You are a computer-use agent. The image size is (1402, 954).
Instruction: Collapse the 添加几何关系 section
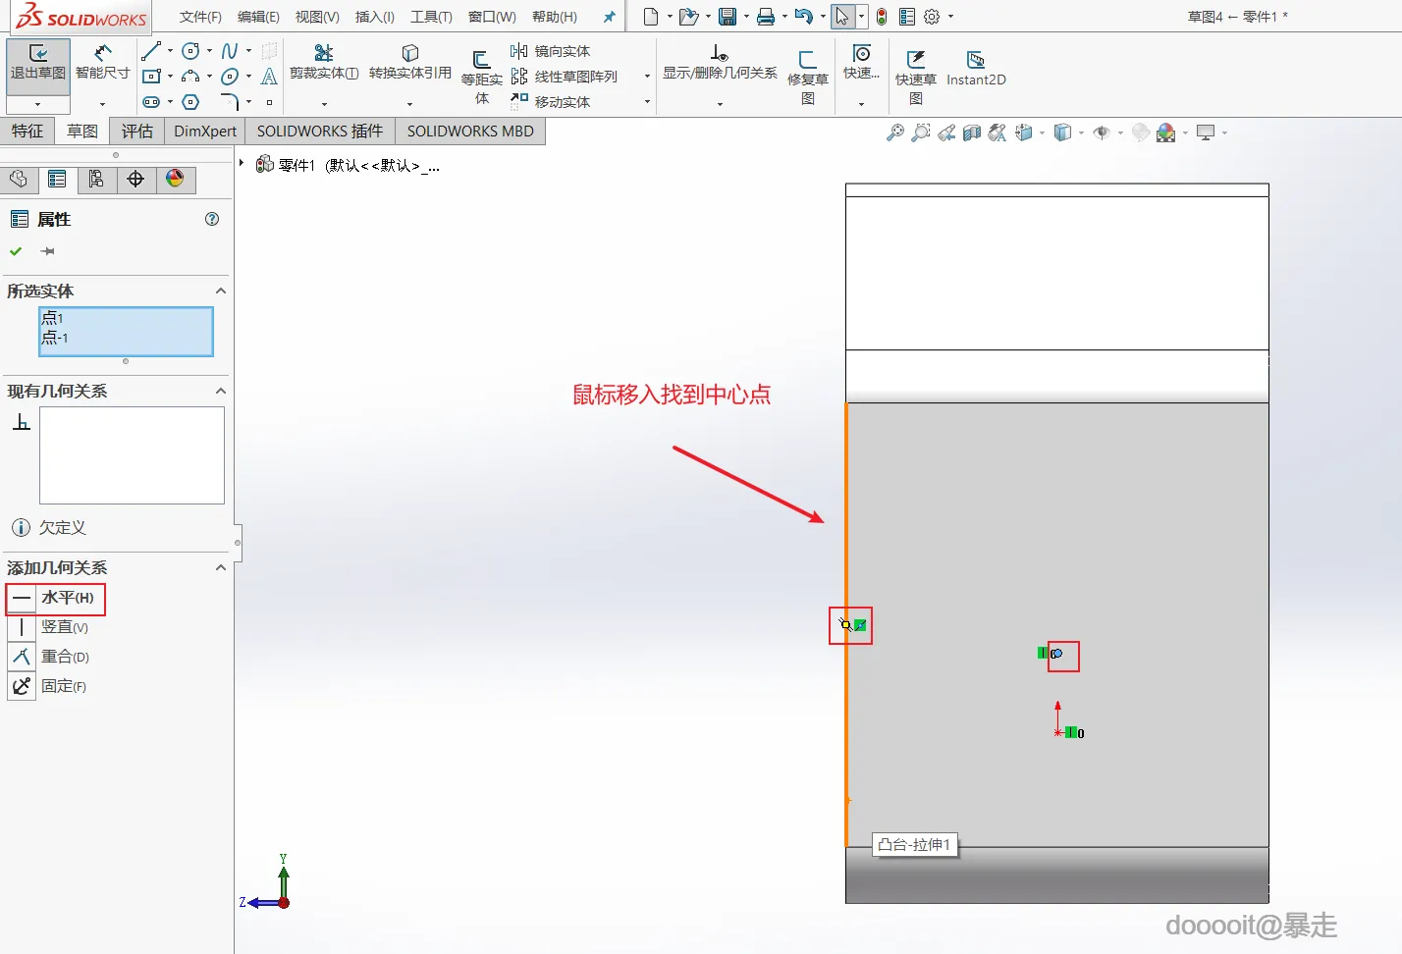[221, 567]
